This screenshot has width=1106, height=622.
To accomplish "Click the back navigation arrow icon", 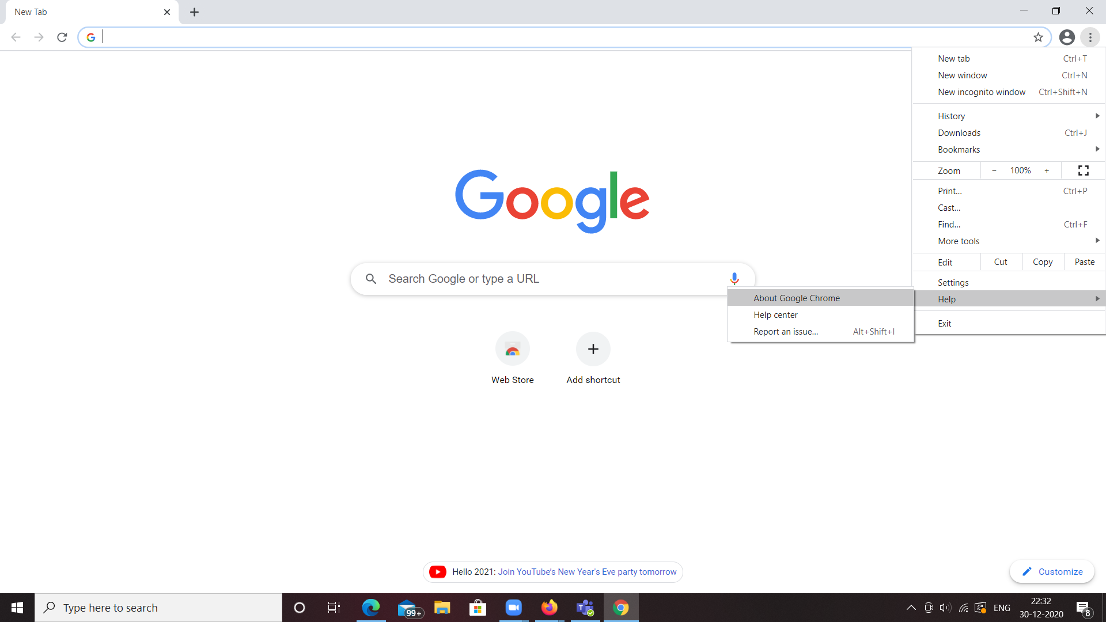I will pyautogui.click(x=15, y=36).
